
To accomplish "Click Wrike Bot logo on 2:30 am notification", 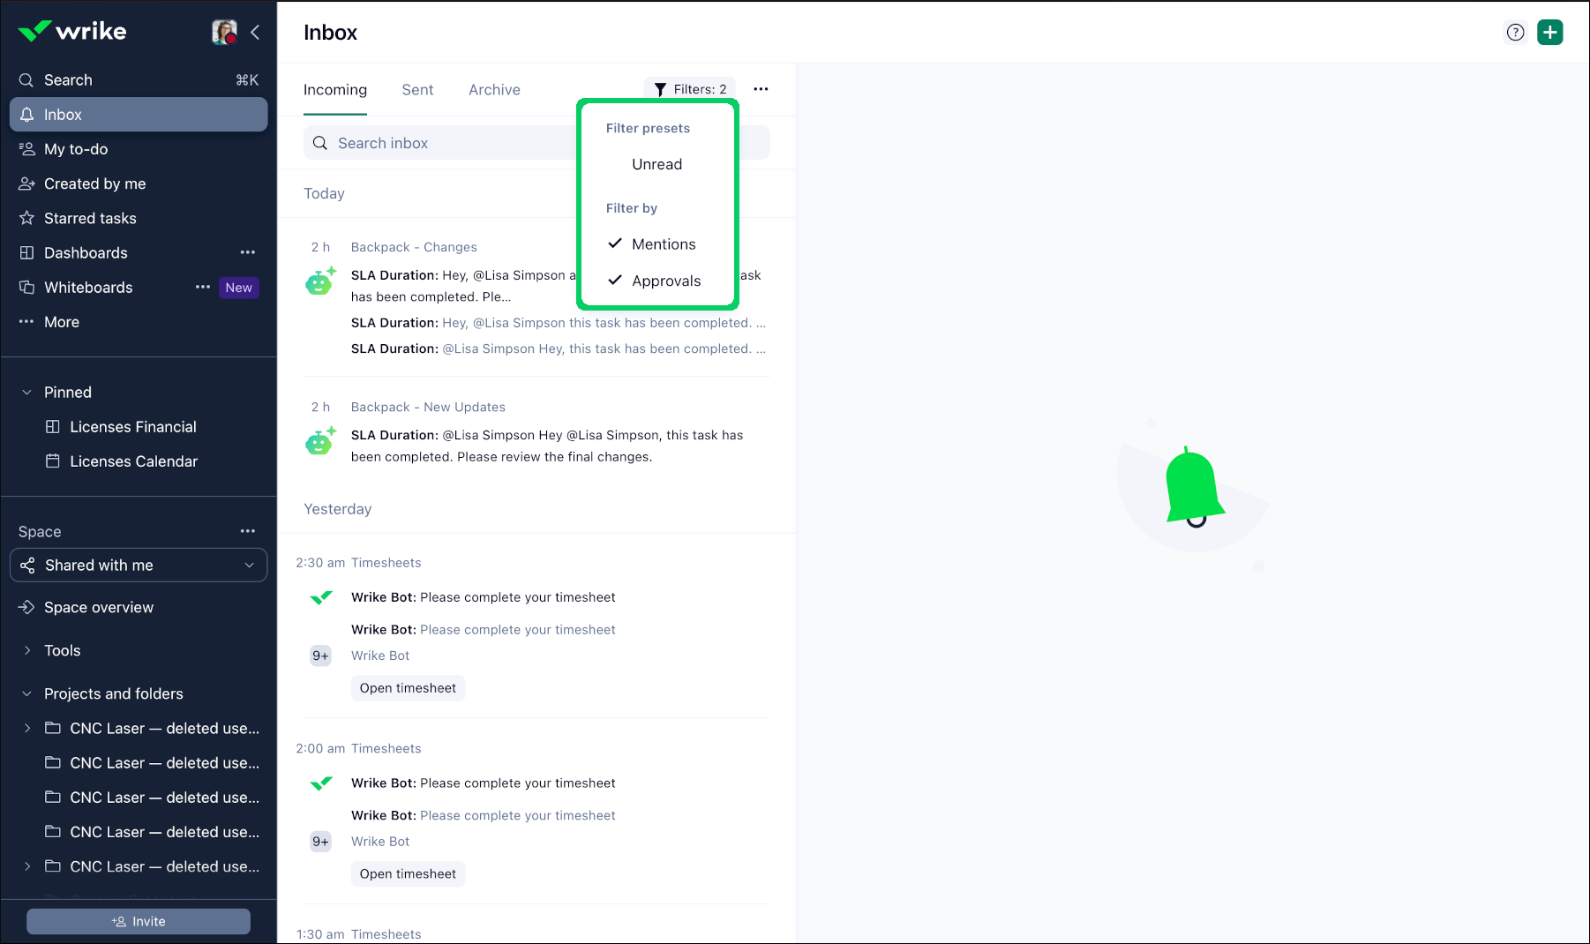I will point(321,598).
